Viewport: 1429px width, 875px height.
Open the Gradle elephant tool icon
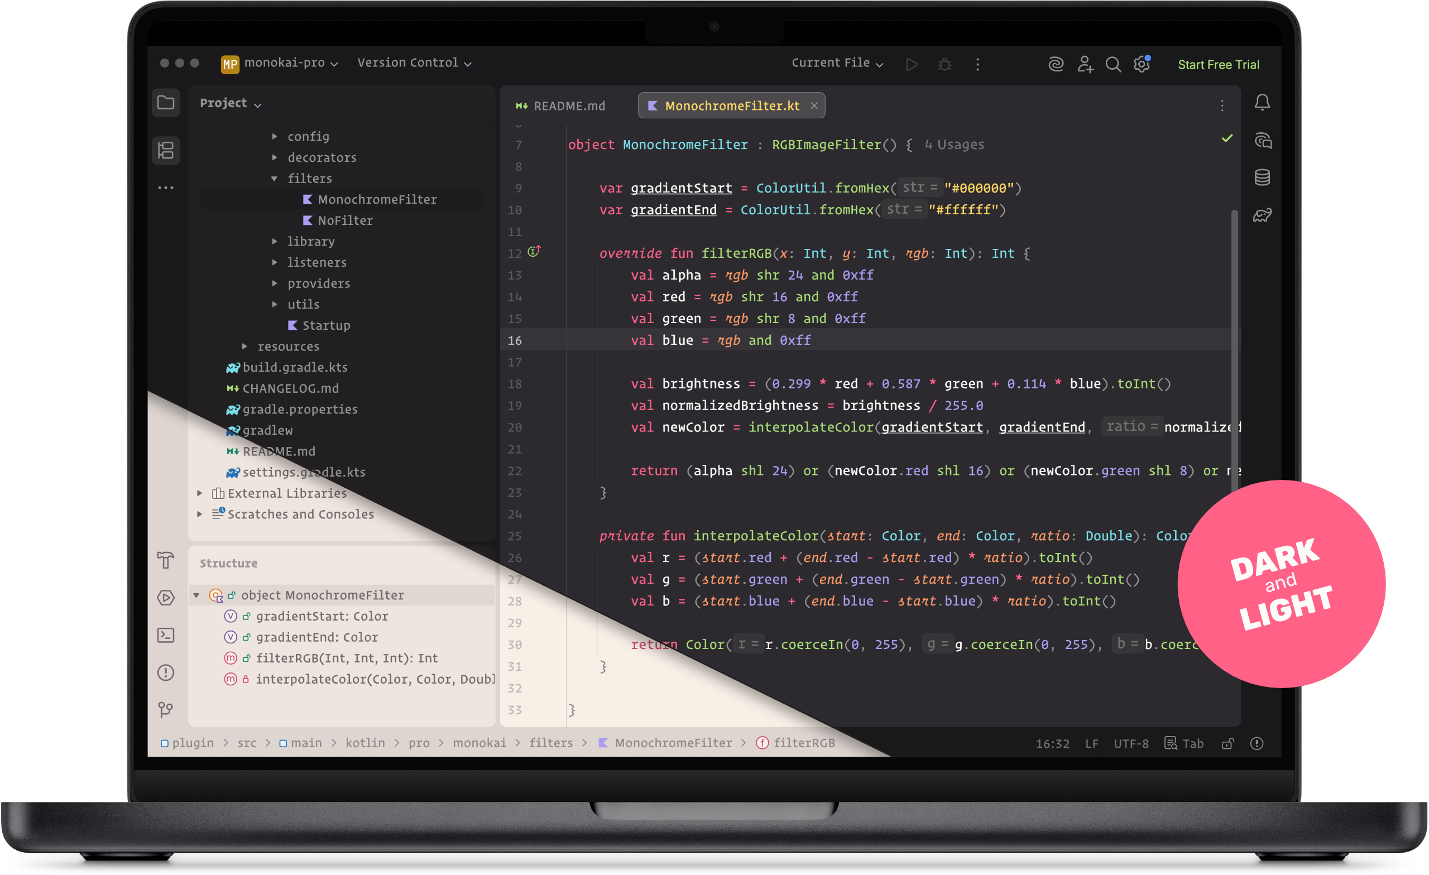(x=1262, y=215)
